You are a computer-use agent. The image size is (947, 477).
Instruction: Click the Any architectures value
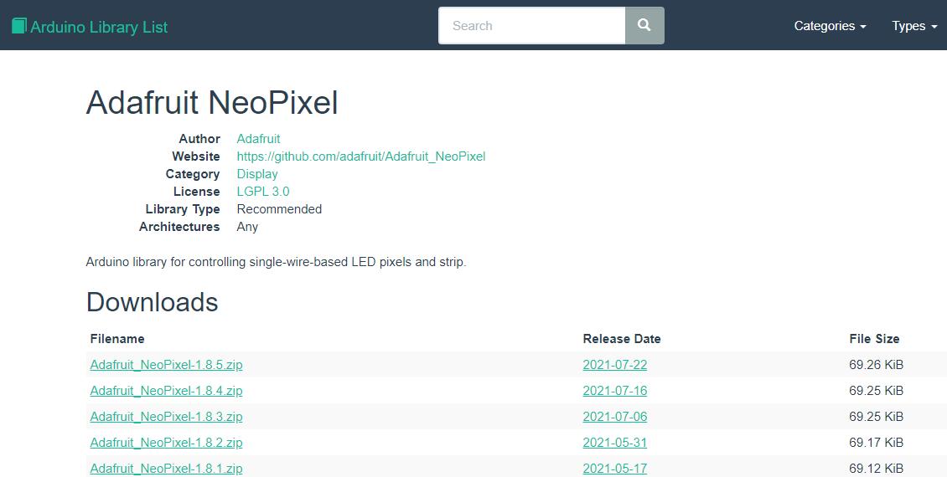pos(247,227)
